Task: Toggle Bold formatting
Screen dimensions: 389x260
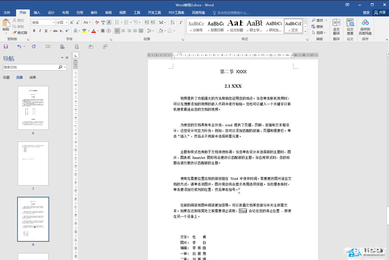Action: [34, 31]
